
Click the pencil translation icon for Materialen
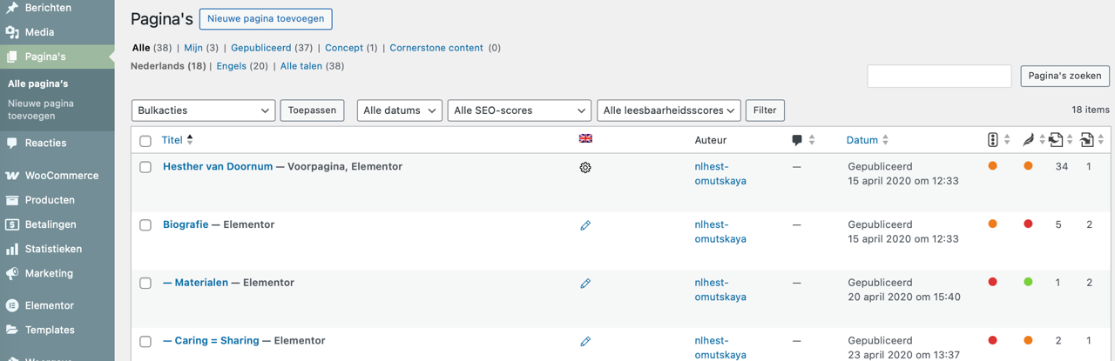click(585, 284)
